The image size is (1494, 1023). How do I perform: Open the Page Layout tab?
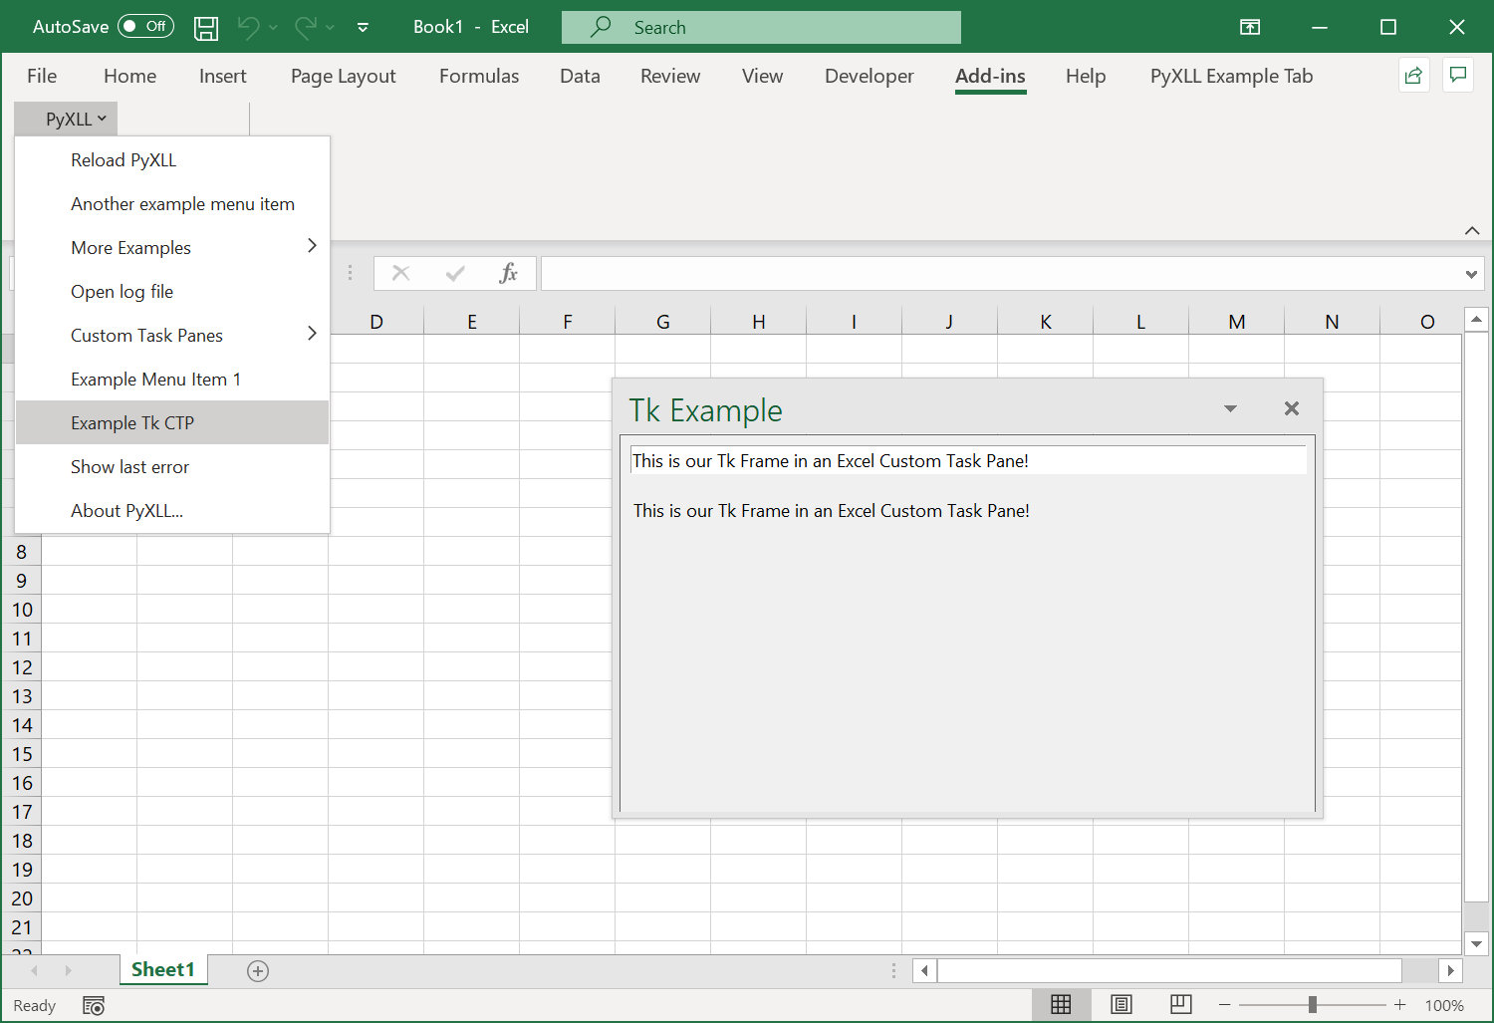tap(343, 76)
